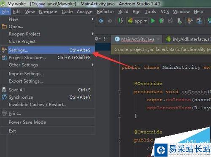Click the onCreate closing brace fold marker
The width and height of the screenshot is (211, 157).
click(119, 116)
